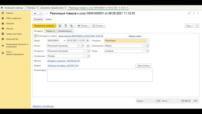Image resolution: width=202 pixels, height=114 pixels.
Task: Click Оформить счет-фактуру link
Action: click(x=43, y=106)
